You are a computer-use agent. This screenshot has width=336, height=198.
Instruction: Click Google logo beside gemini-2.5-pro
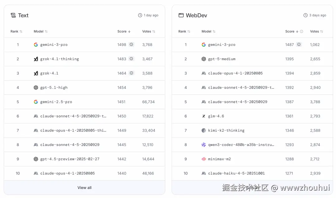click(x=36, y=102)
